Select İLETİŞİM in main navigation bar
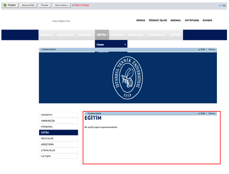Image resolution: width=229 pixels, height=174 pixels. point(175,35)
